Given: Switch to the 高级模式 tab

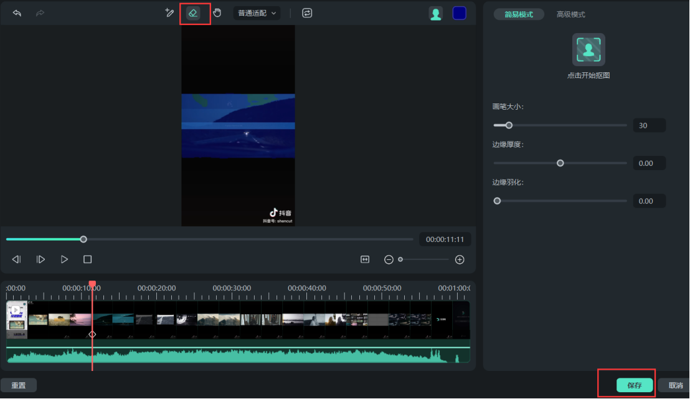Looking at the screenshot, I should click(x=570, y=14).
